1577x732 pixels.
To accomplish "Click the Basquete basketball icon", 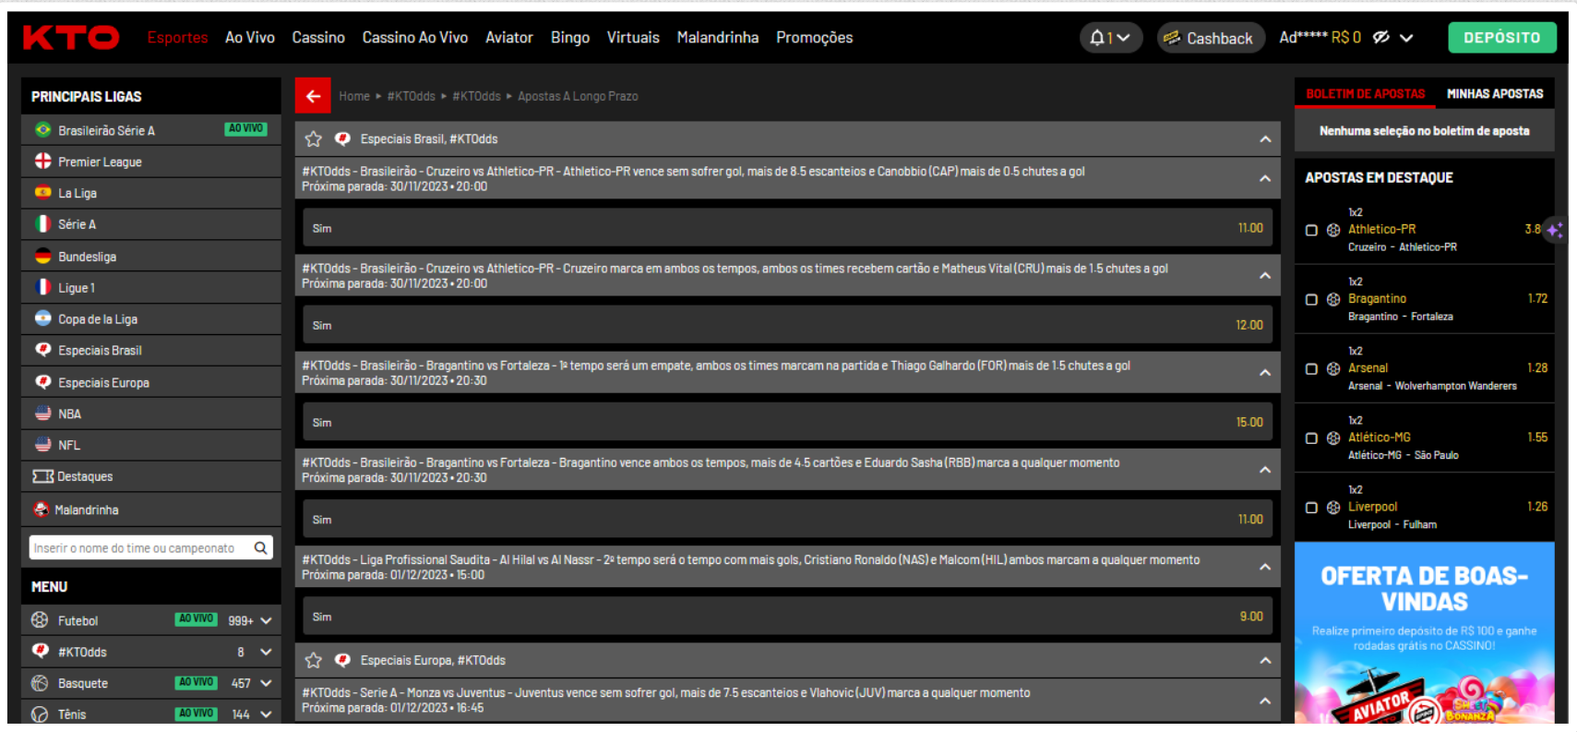I will tap(40, 683).
